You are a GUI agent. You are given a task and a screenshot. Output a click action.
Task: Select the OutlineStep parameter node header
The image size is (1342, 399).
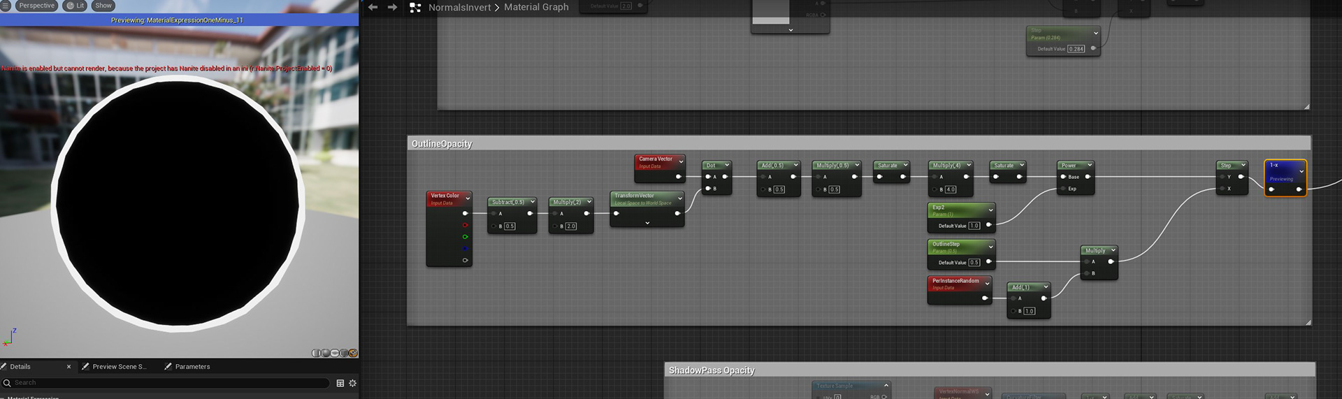(x=961, y=247)
